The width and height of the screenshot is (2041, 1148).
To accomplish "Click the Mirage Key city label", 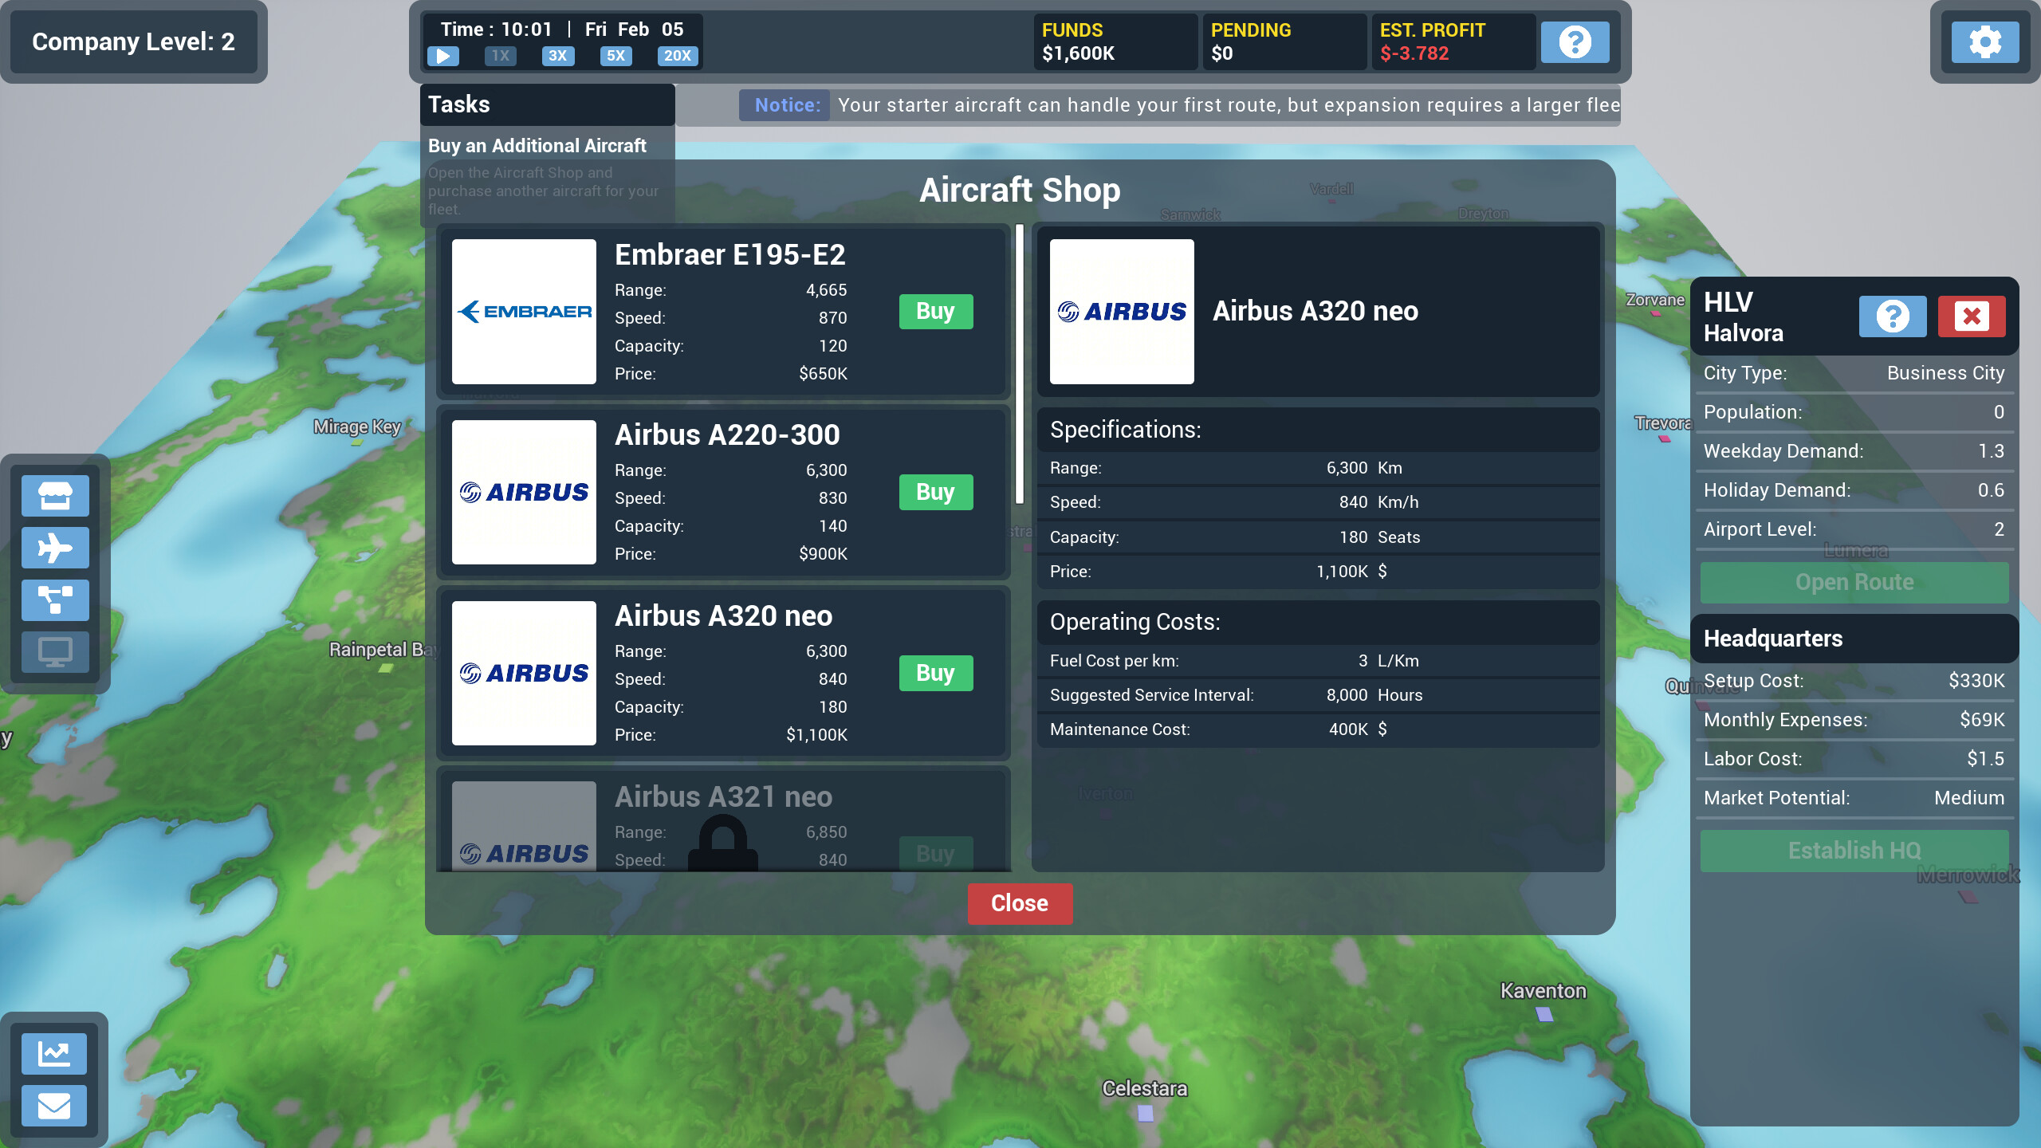I will click(x=357, y=427).
